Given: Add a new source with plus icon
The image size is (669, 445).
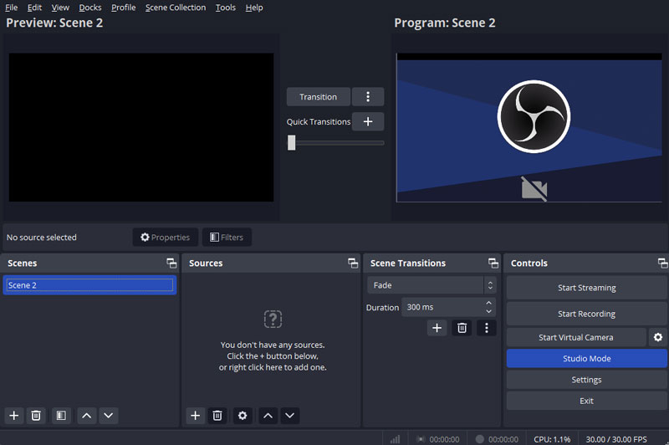Looking at the screenshot, I should click(x=195, y=415).
